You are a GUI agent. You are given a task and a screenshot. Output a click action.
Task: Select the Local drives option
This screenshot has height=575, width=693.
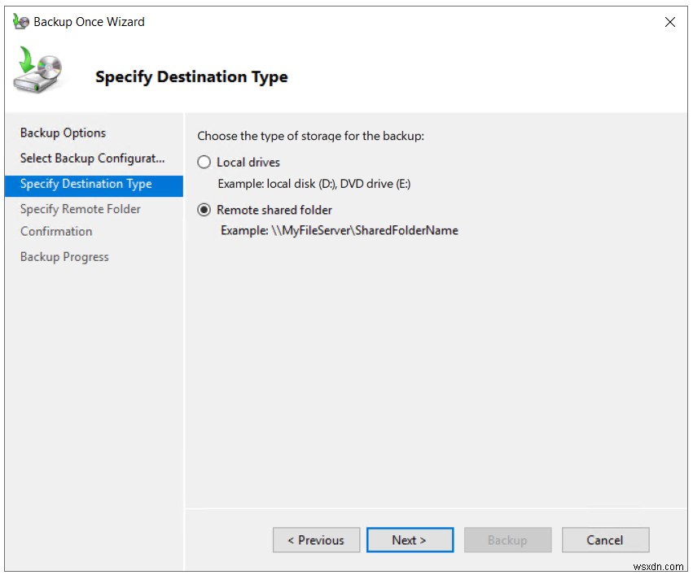pyautogui.click(x=249, y=162)
